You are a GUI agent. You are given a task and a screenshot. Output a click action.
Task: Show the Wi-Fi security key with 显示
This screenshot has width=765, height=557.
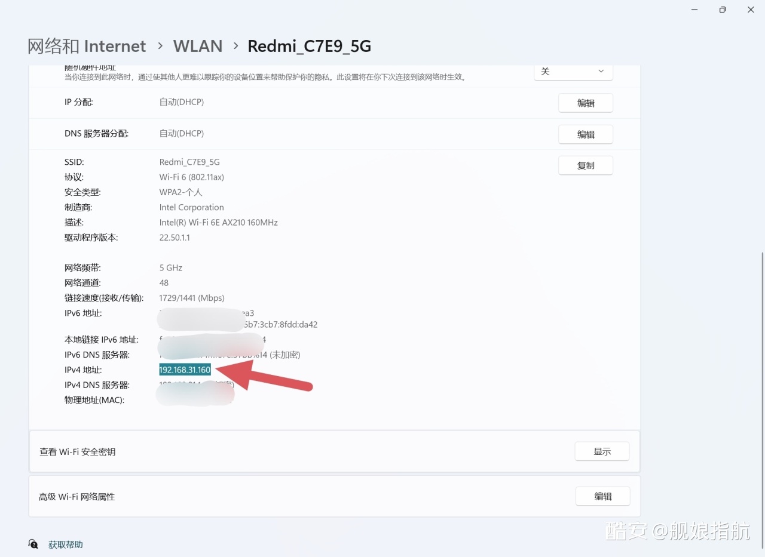click(602, 451)
